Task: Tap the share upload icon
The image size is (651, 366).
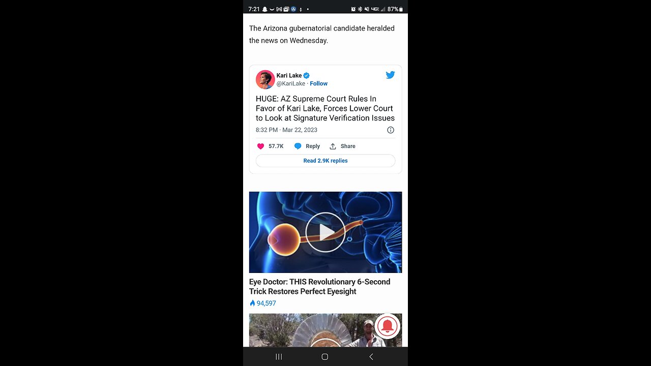Action: click(x=333, y=146)
